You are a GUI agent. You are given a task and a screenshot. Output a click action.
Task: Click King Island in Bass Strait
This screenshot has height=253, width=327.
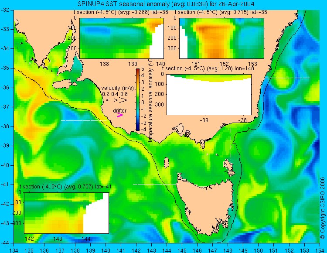click(167, 163)
